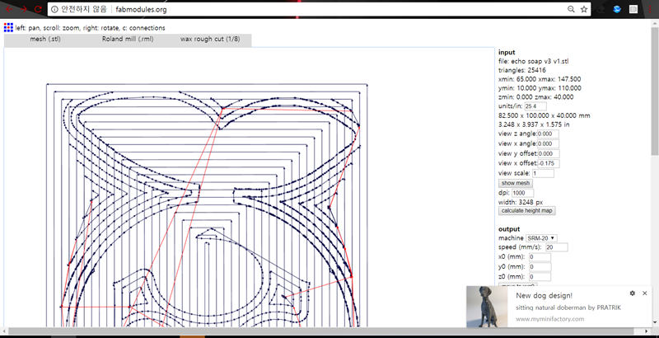Close the New dog design notification
The height and width of the screenshot is (338, 659).
tap(645, 293)
